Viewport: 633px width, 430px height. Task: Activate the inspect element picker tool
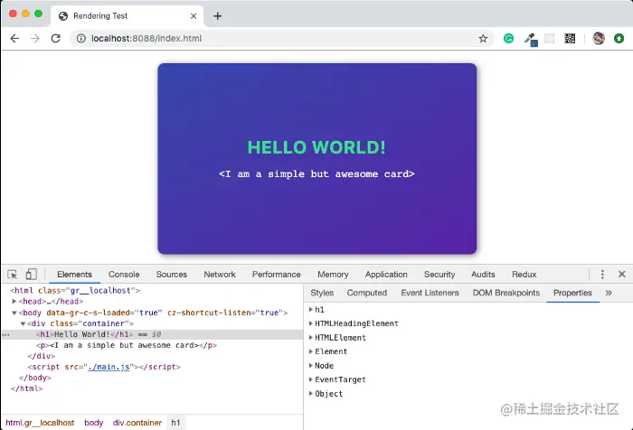12,275
